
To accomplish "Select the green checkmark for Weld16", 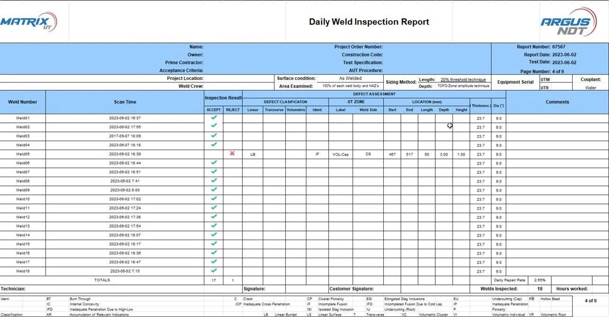I will 213,252.
